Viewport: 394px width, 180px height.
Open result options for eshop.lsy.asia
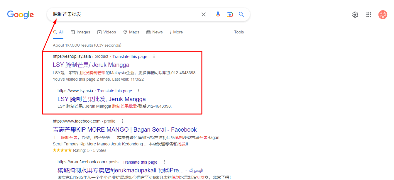tap(154, 56)
